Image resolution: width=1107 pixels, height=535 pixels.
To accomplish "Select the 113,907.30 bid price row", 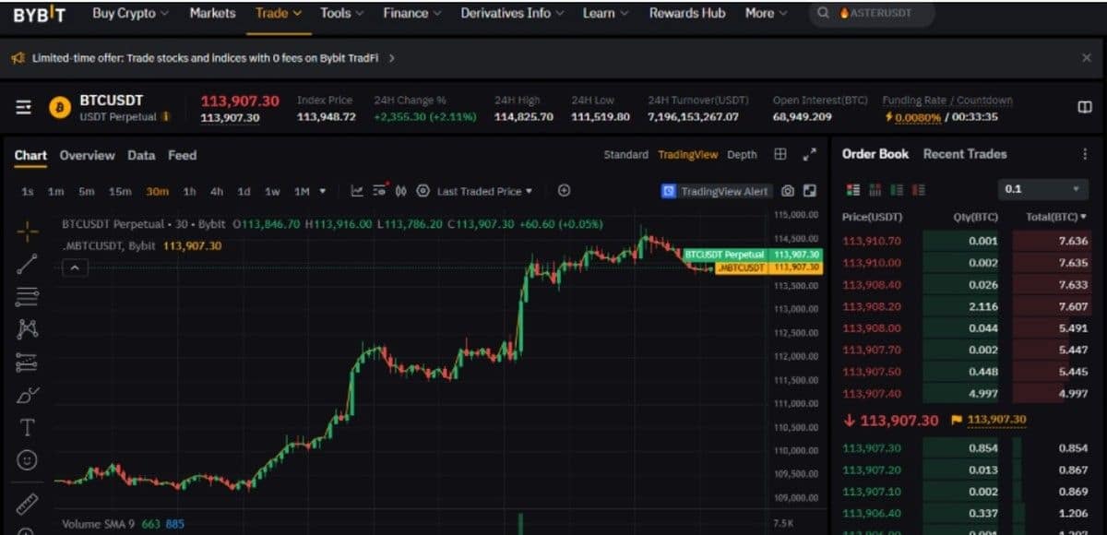I will [x=968, y=448].
